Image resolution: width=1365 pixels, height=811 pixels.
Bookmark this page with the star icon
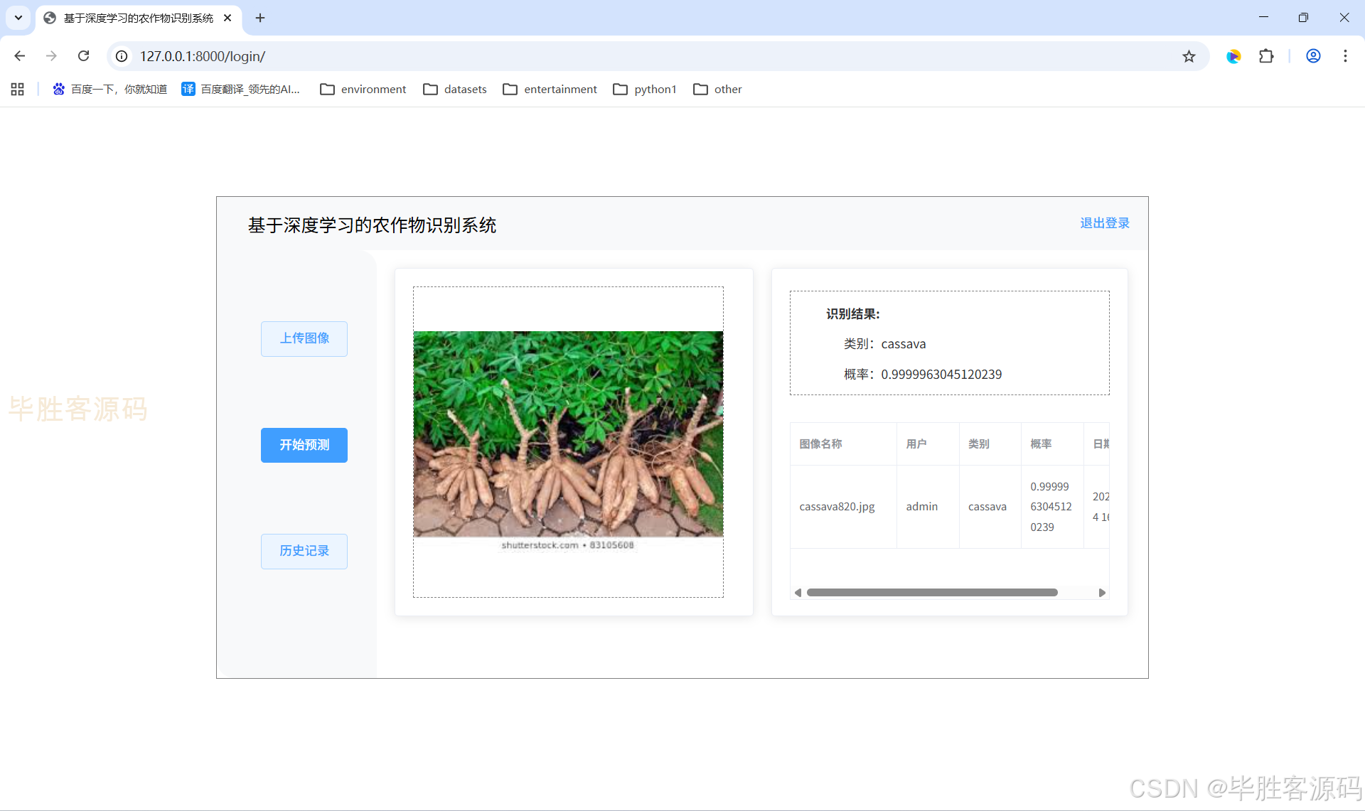click(1189, 56)
